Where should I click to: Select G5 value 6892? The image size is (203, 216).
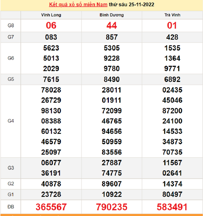point(172,80)
